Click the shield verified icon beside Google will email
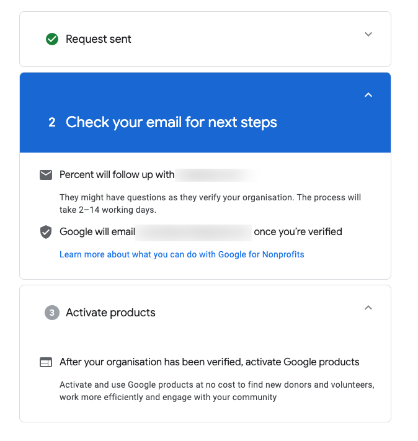418x441 pixels. (46, 232)
